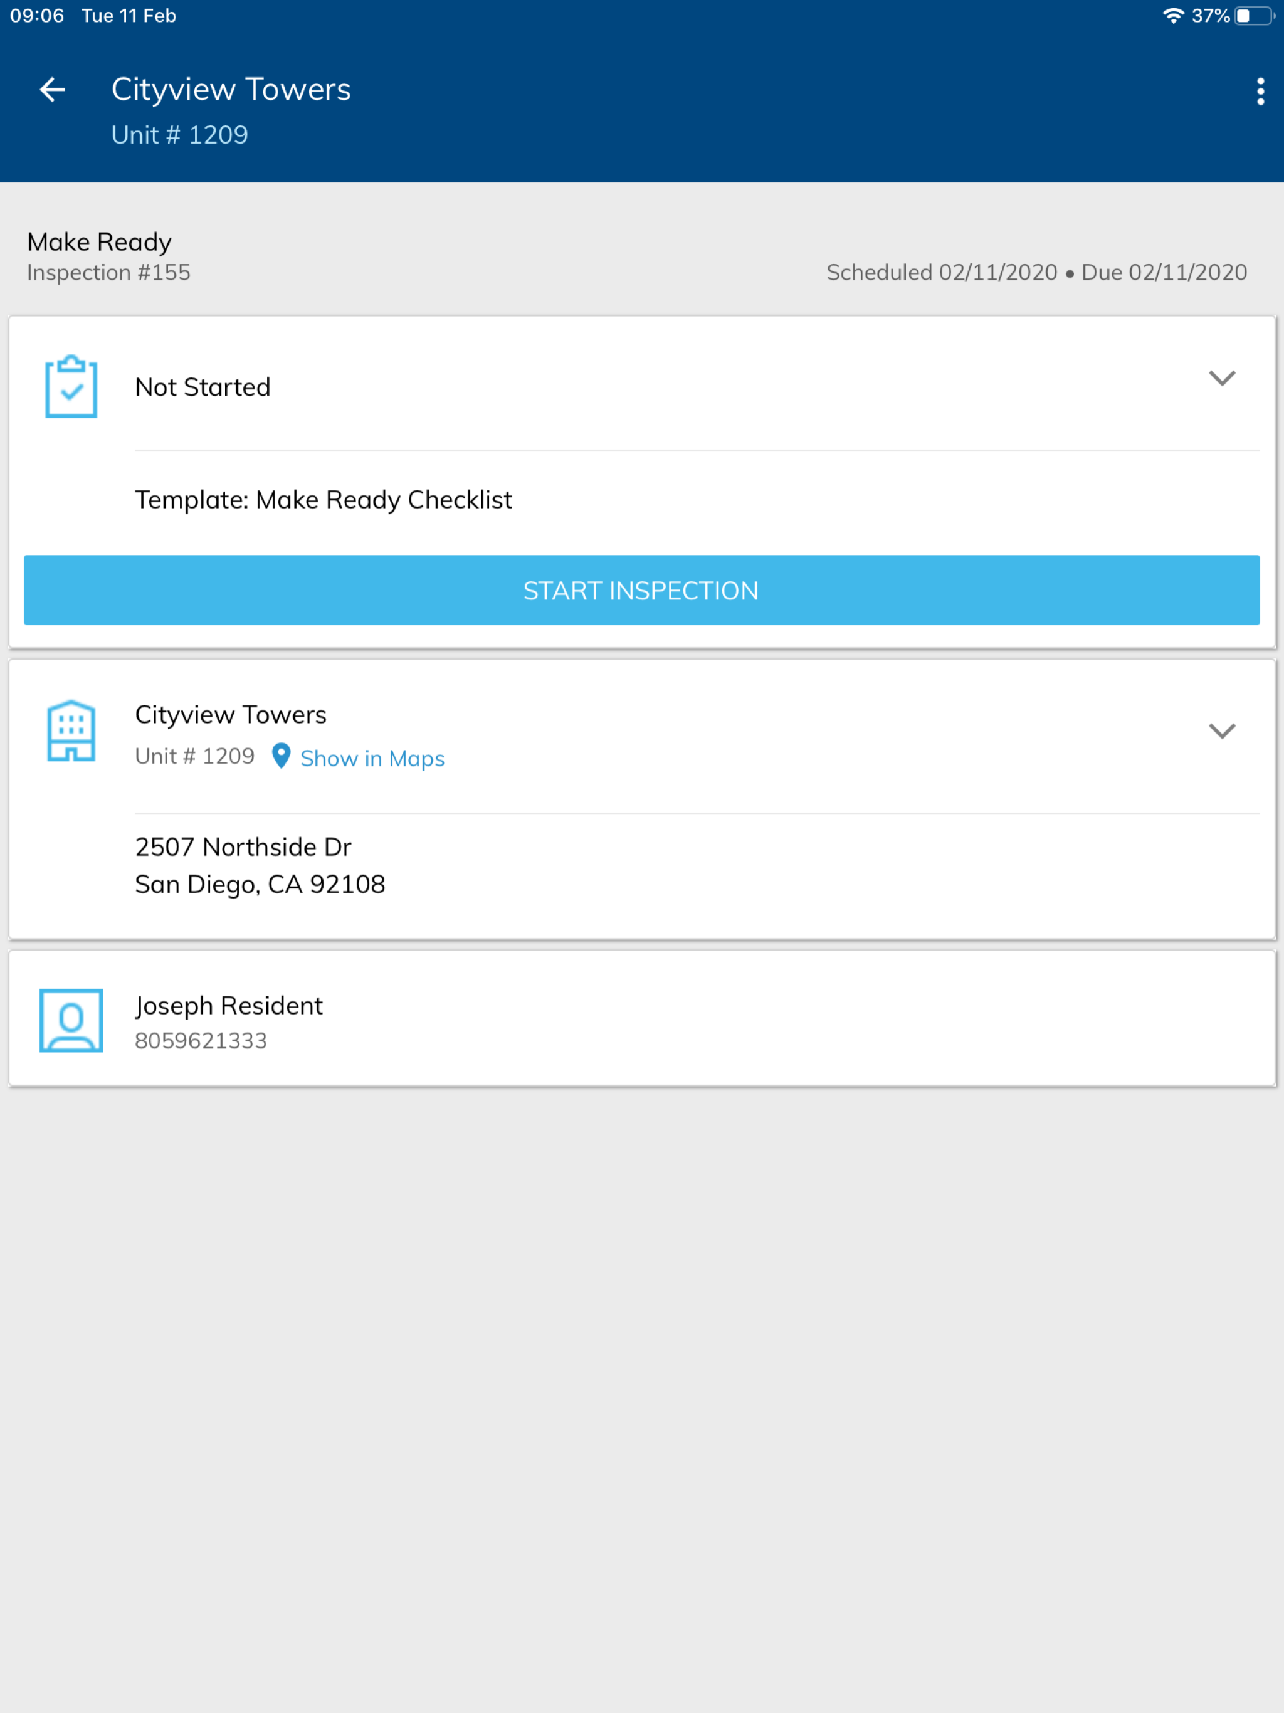Open Show in Maps link
Image resolution: width=1284 pixels, height=1713 pixels.
pos(372,758)
